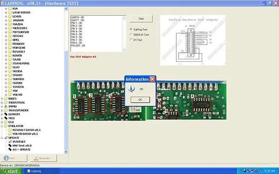Screen dimensions: 279x174
Task: Open the RENAULT DASH v0.1 entry
Action: (27, 130)
